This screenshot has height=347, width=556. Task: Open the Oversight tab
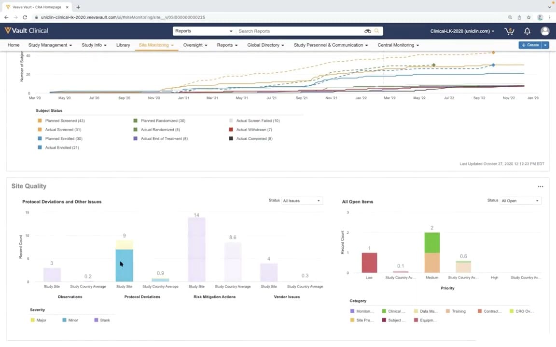click(195, 45)
